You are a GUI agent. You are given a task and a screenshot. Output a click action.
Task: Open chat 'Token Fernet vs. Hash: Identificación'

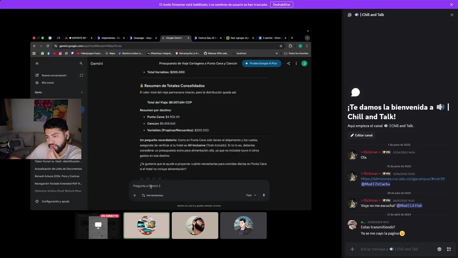(58, 161)
